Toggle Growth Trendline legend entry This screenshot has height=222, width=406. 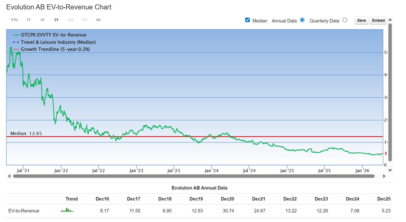[x=51, y=49]
